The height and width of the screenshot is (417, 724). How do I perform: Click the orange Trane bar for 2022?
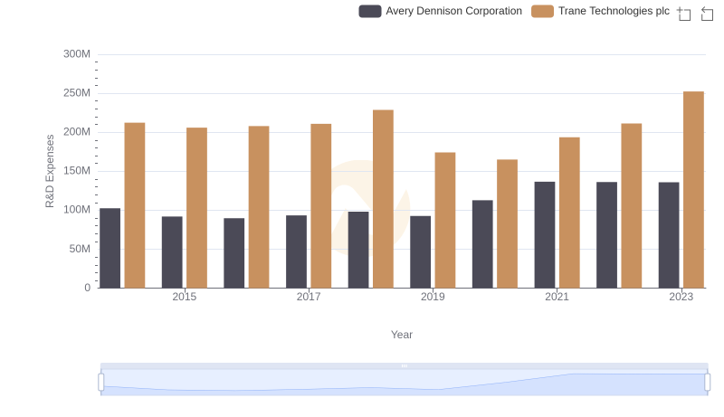(631, 205)
